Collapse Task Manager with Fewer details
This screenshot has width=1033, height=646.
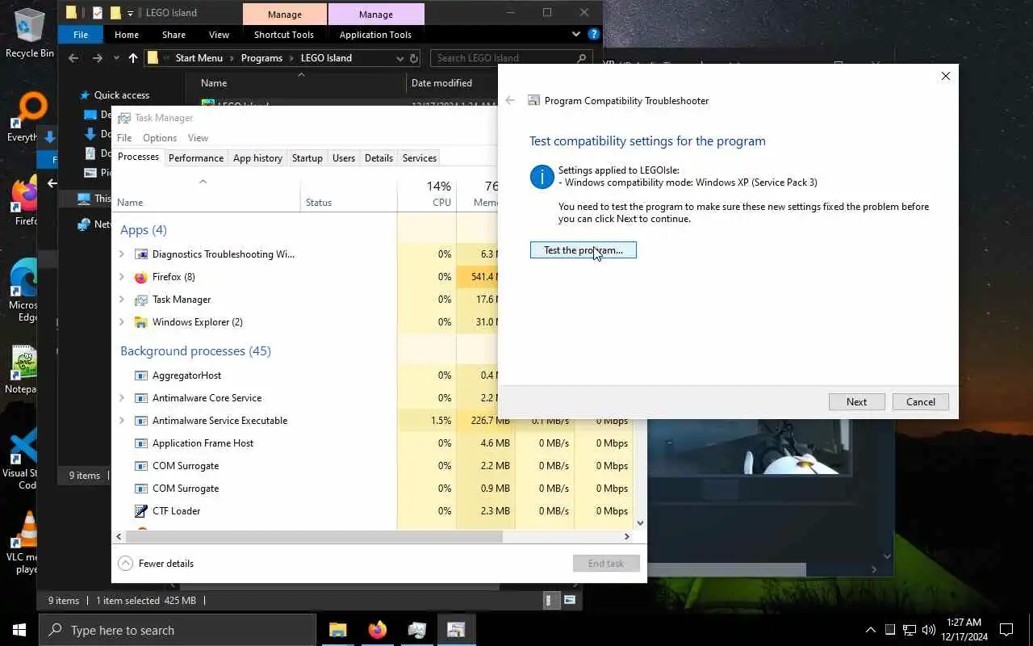click(x=157, y=564)
